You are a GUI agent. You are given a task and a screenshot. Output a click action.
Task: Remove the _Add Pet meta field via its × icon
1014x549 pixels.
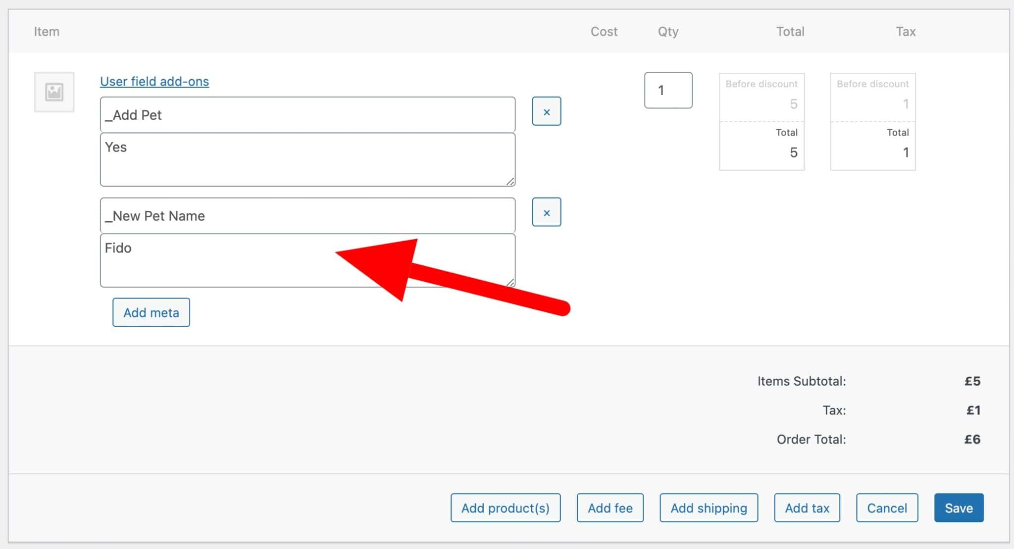(x=546, y=112)
